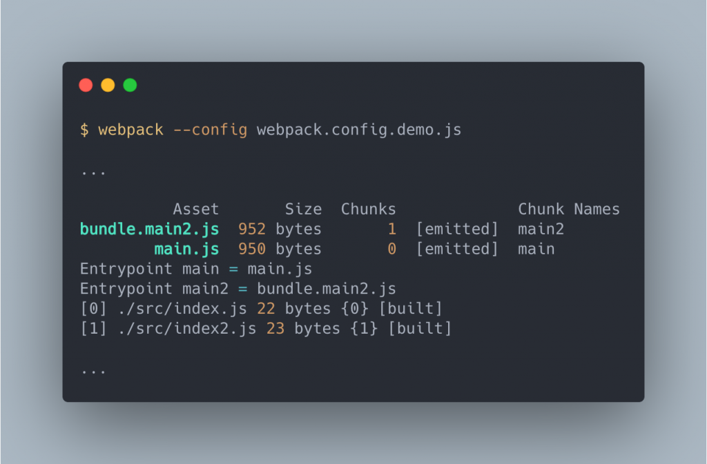Click the 952 bytes size value
This screenshot has height=464, width=707.
[280, 230]
